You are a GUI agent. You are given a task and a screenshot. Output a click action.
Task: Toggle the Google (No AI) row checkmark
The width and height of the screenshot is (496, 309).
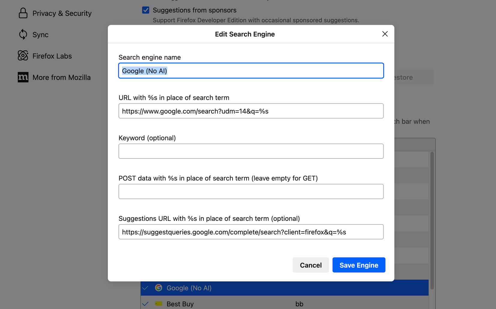tap(145, 288)
